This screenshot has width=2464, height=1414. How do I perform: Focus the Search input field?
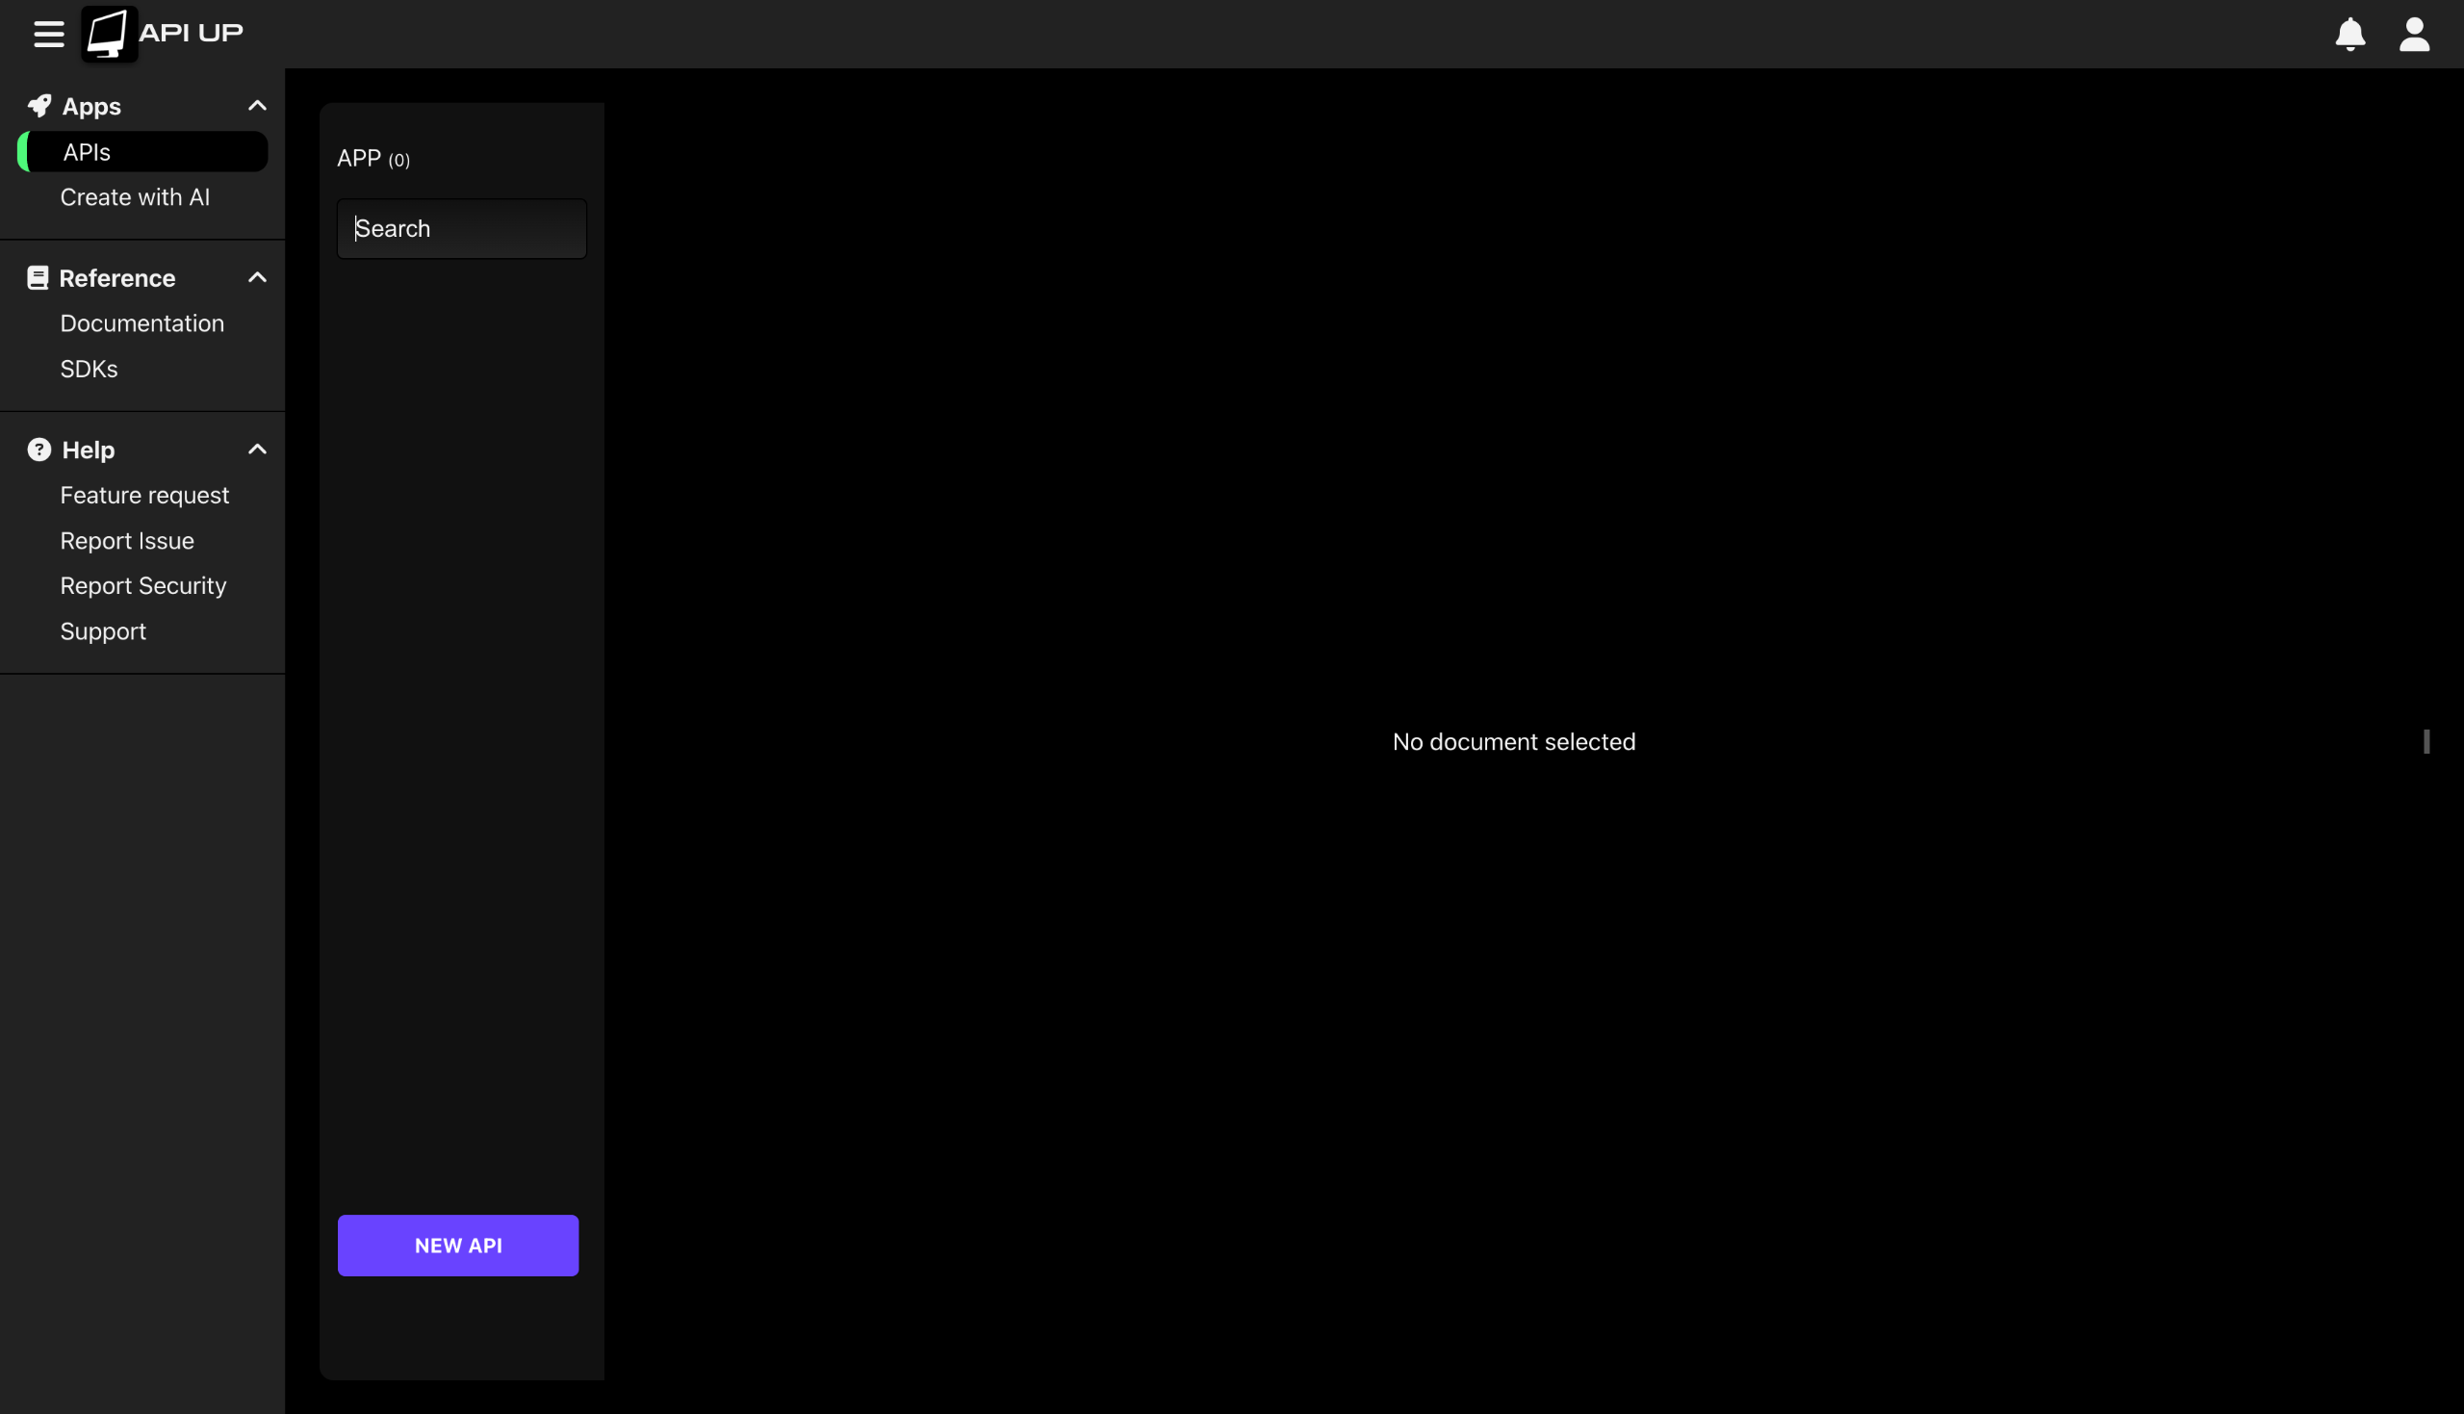click(462, 229)
